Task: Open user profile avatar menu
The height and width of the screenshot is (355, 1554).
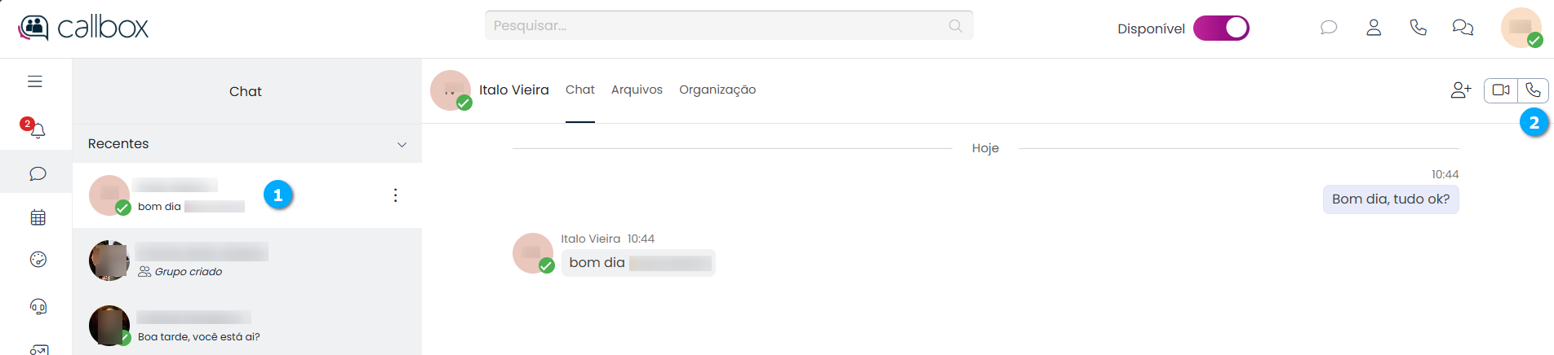Action: (1521, 28)
